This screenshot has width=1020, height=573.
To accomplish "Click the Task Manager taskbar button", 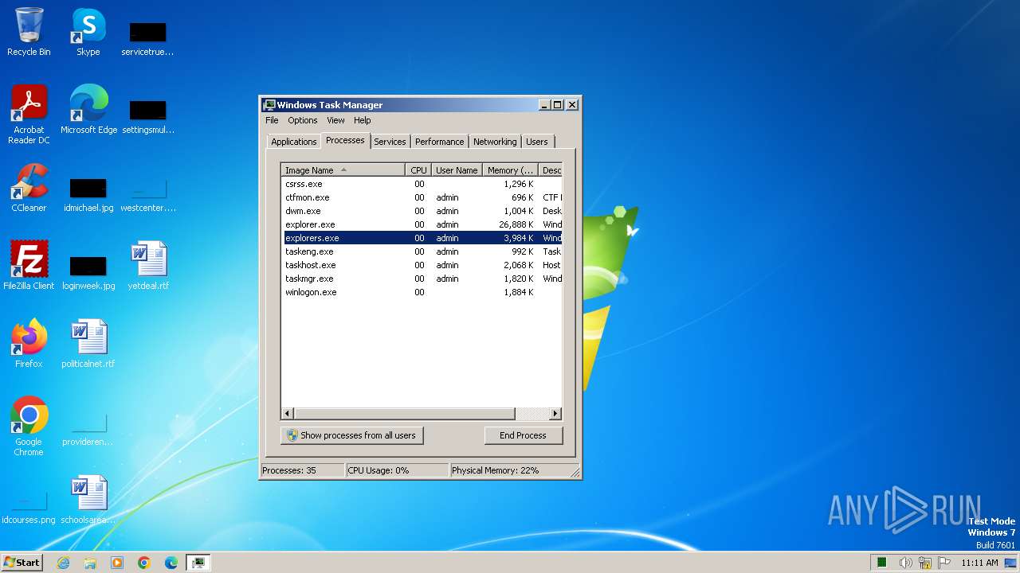I will point(198,563).
